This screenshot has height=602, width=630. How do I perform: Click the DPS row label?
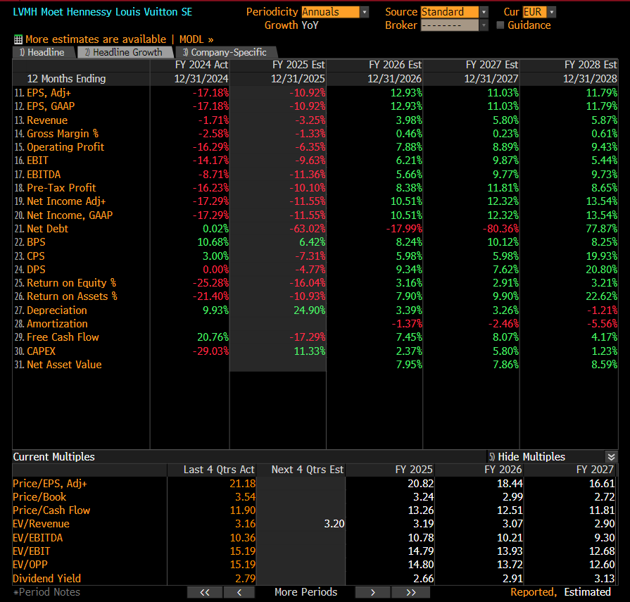(x=36, y=270)
